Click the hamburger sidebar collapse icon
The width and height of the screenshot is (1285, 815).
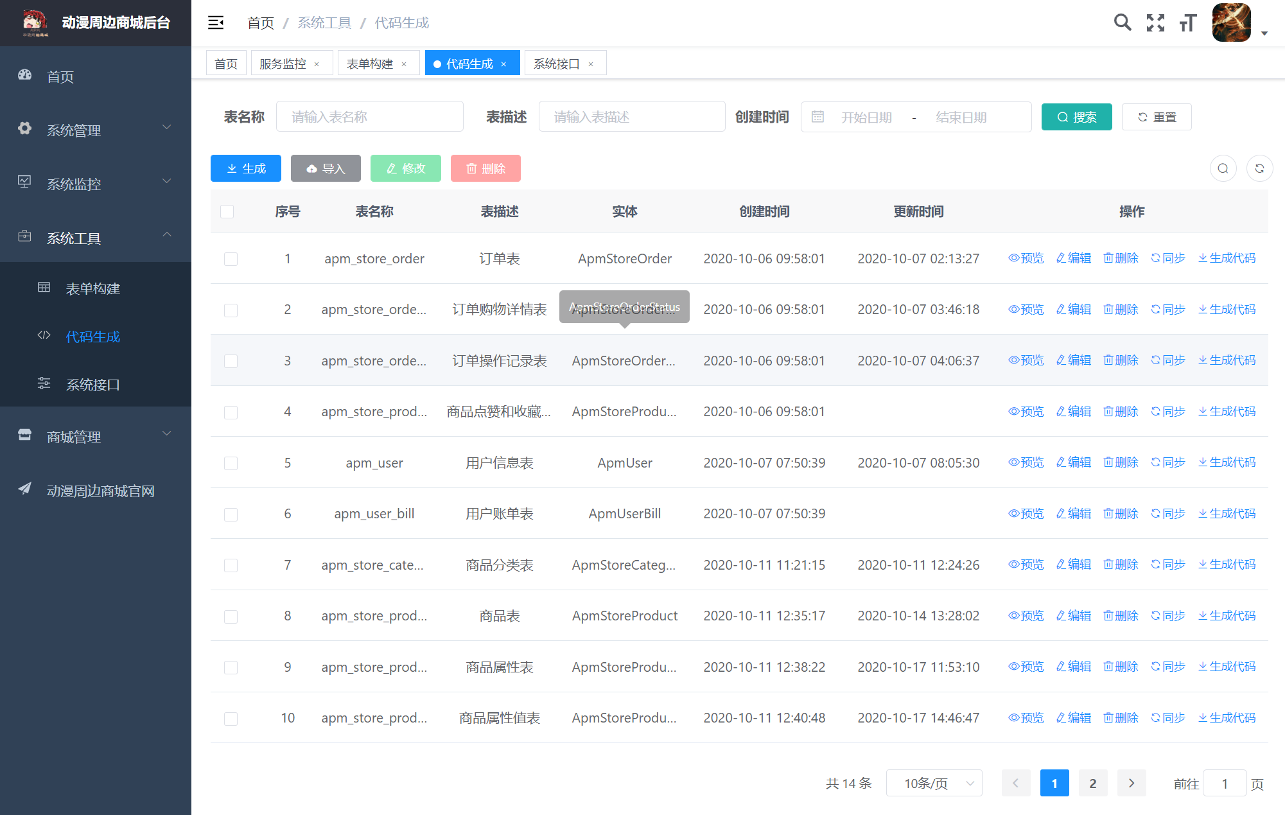pos(216,23)
